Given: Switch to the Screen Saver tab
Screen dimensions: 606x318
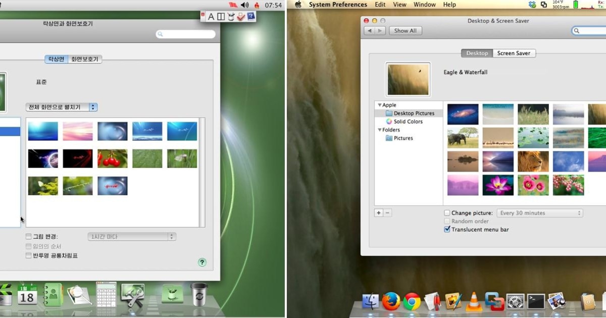Looking at the screenshot, I should pos(514,53).
